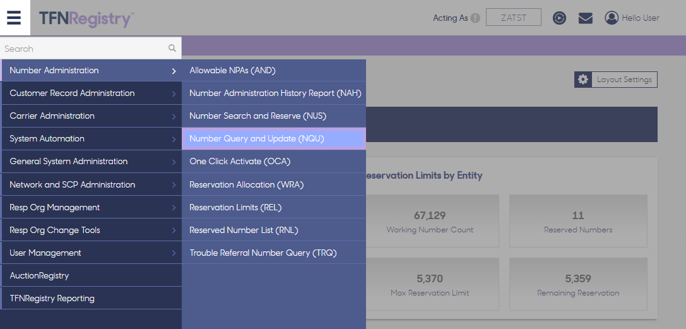Click the Layout Settings gear icon
This screenshot has width=686, height=329.
coord(583,80)
